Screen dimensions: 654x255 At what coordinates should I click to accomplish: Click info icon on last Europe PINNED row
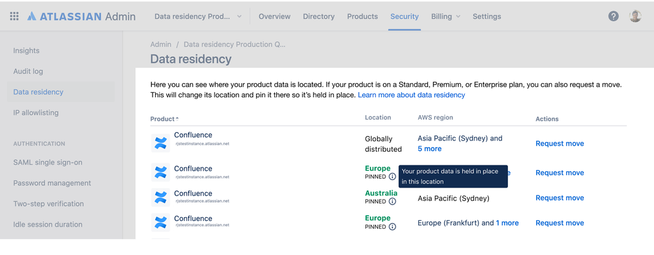tap(392, 227)
